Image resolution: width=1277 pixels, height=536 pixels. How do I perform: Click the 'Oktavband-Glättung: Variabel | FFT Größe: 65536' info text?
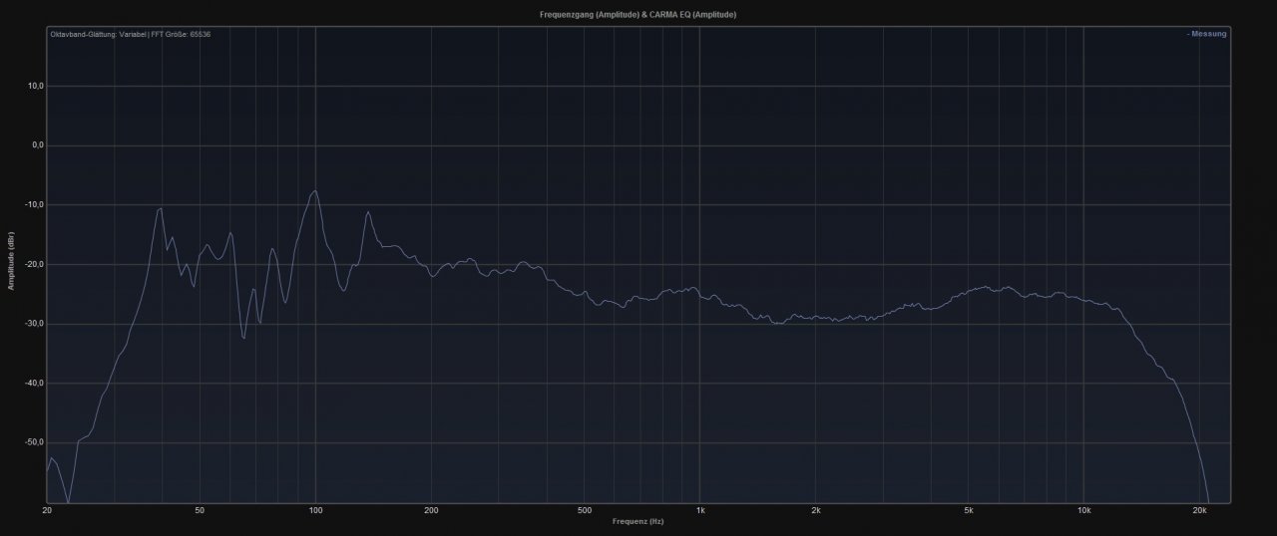(x=130, y=34)
